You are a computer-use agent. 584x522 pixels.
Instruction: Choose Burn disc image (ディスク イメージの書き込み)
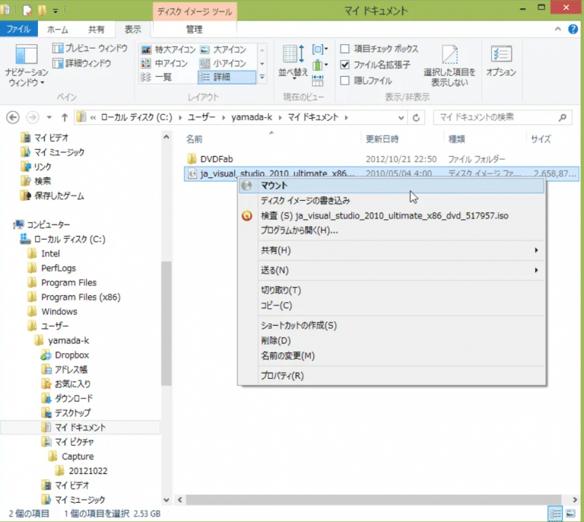(392, 201)
